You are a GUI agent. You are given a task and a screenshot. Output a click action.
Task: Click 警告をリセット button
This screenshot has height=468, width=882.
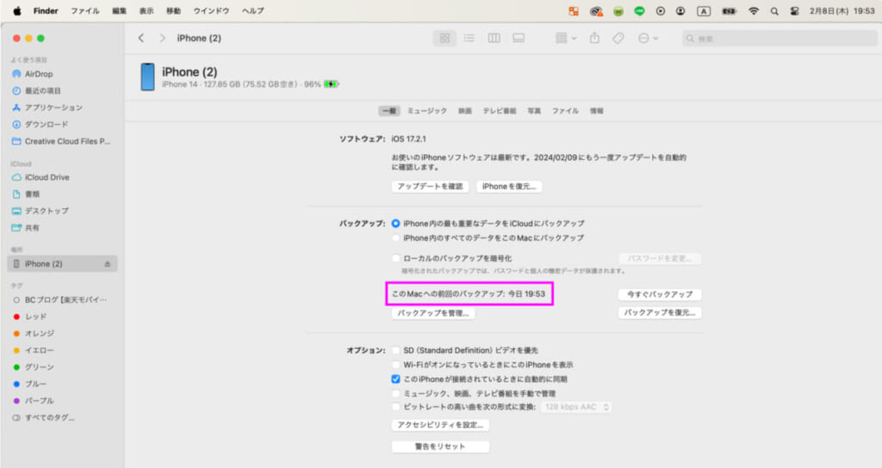(440, 446)
